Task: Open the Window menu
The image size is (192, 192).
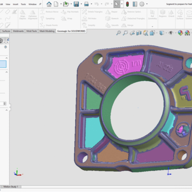Action: point(33,4)
